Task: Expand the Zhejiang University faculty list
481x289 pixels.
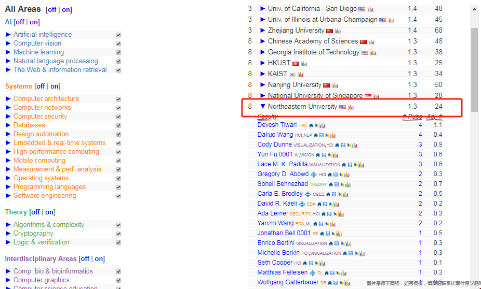Action: tap(263, 30)
